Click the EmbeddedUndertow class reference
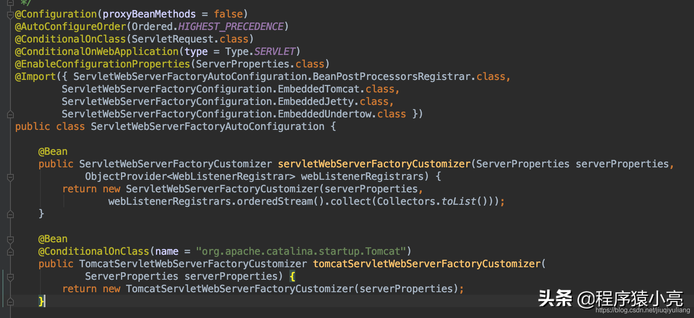This screenshot has height=318, width=694. pyautogui.click(x=324, y=114)
